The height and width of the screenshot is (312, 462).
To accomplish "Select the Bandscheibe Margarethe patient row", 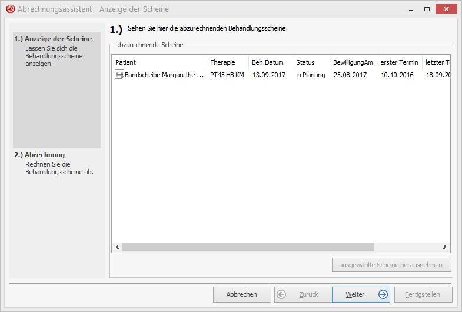I will pos(164,75).
